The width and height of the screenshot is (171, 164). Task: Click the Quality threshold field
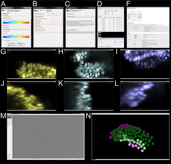pos(53,21)
